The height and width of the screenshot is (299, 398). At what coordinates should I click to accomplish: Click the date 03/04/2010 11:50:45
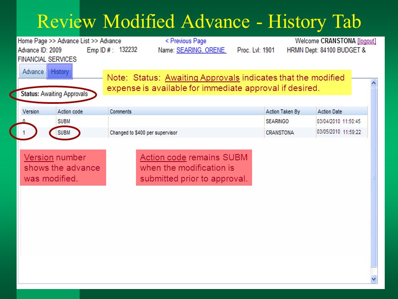pos(339,121)
